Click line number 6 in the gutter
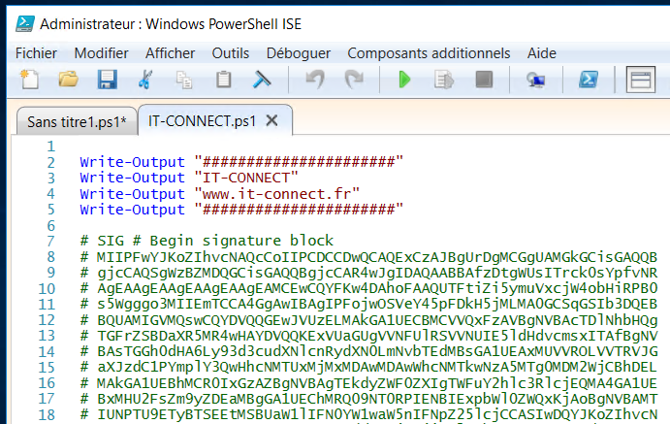Viewport: 670px width, 424px height. click(x=50, y=225)
